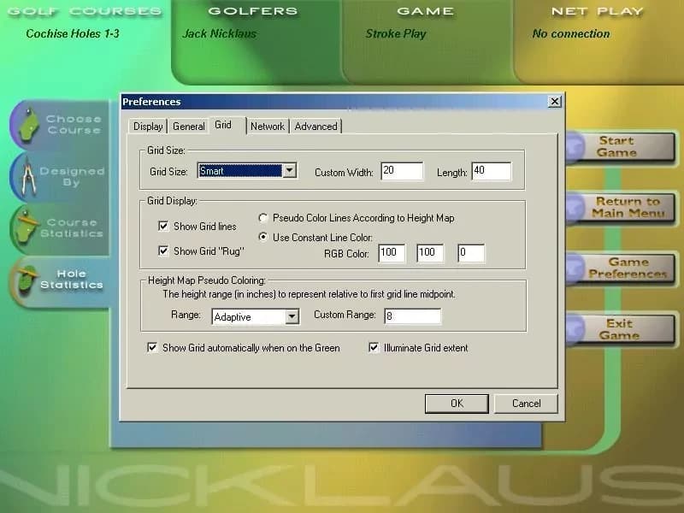Viewport: 684px width, 513px height.
Task: Confirm preferences with OK
Action: [x=457, y=403]
